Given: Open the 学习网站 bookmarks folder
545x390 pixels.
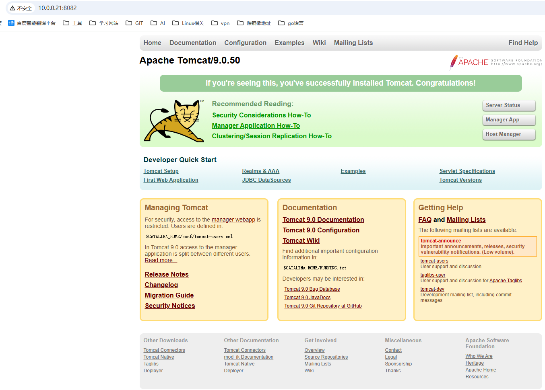Looking at the screenshot, I should pos(104,23).
